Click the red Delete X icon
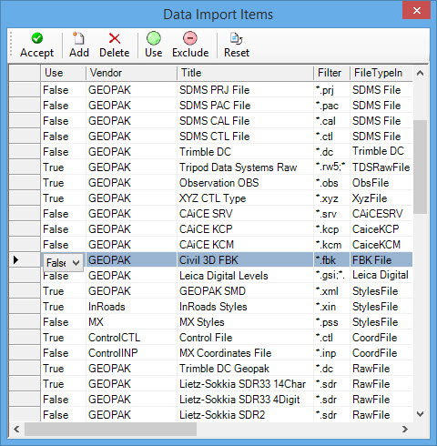Viewport: 437px width, 446px height. pos(114,38)
